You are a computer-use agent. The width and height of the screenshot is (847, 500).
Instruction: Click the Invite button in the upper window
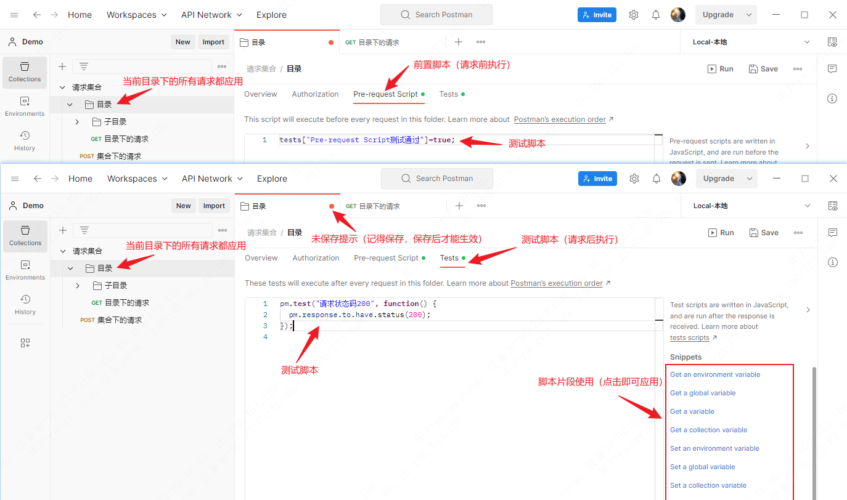pyautogui.click(x=597, y=15)
